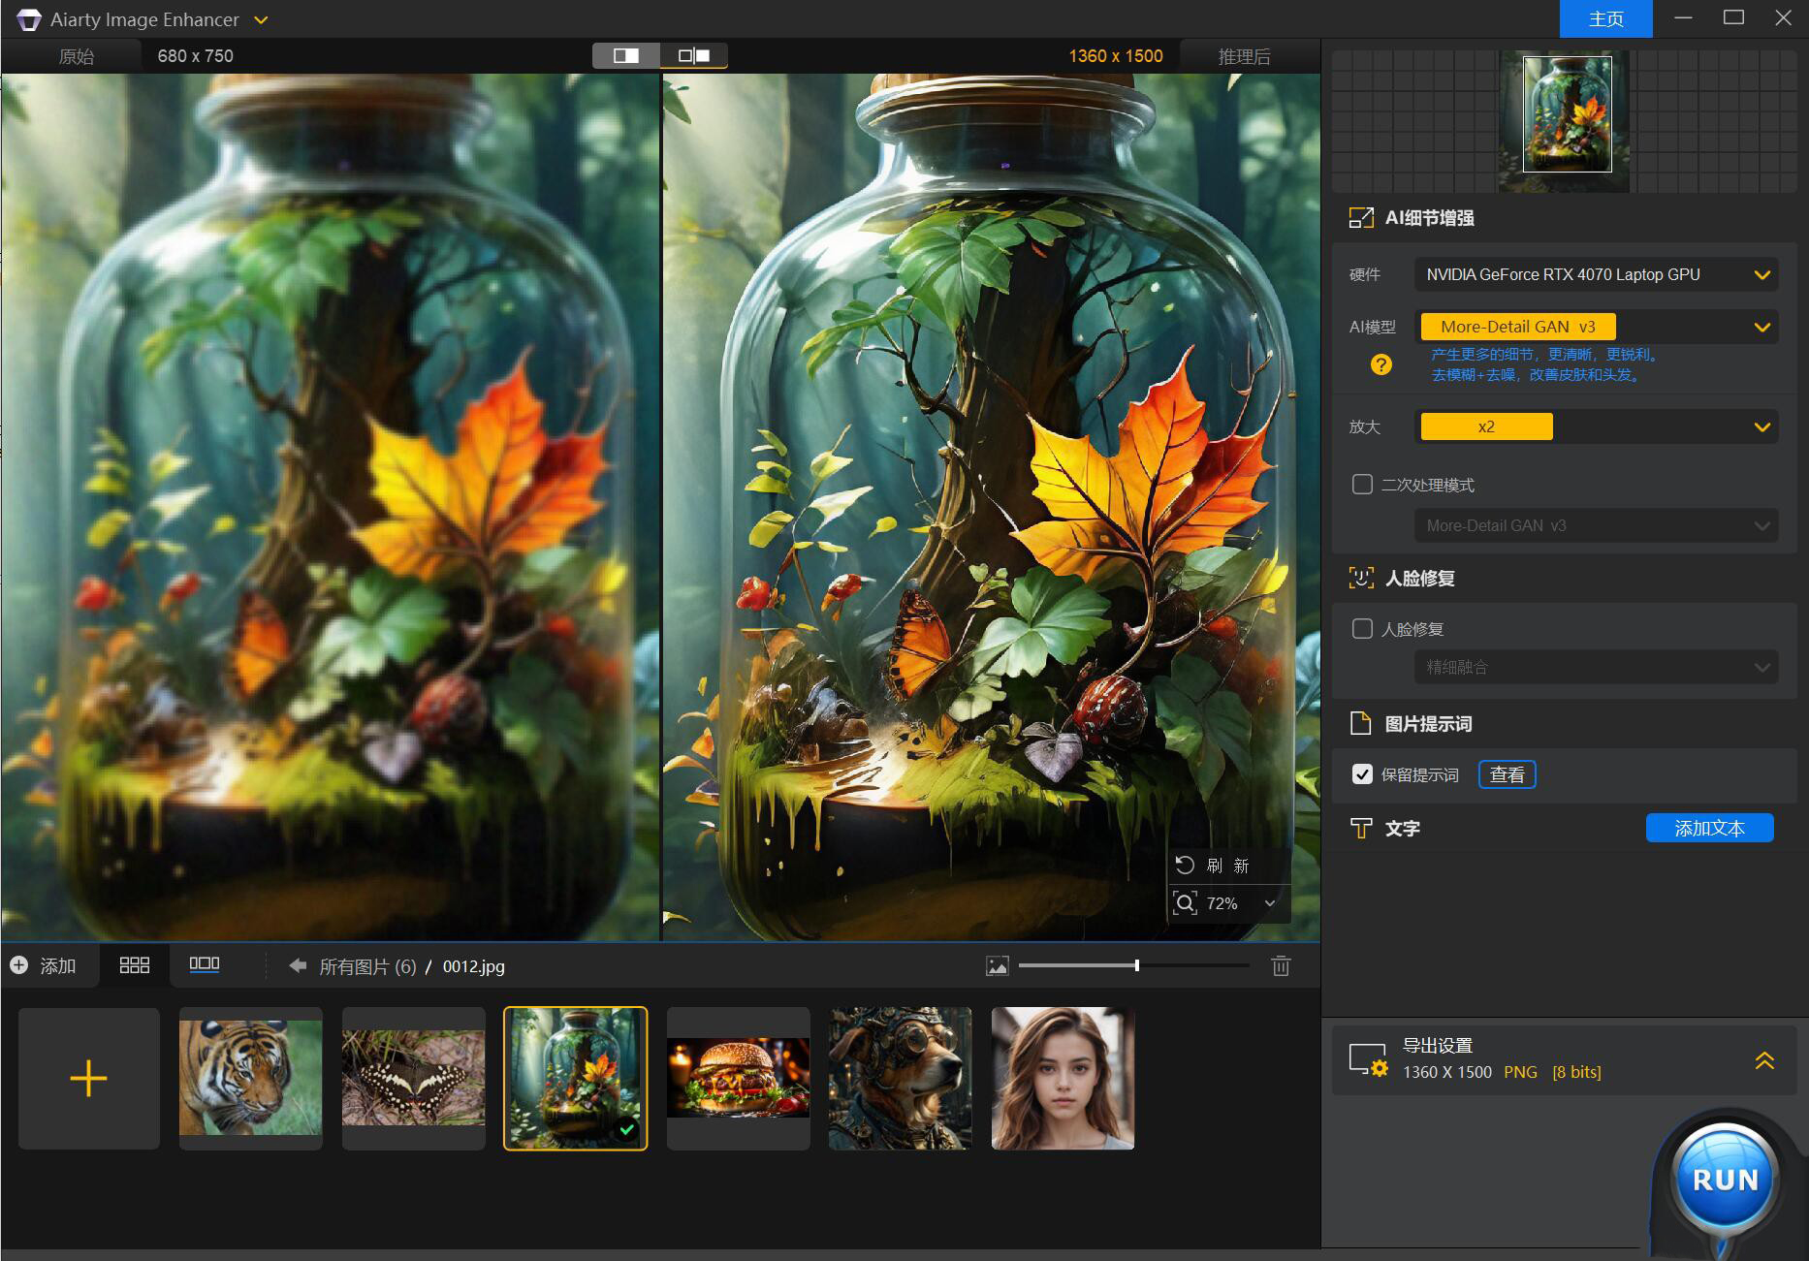Click the 导出设置 export settings icon
This screenshot has width=1809, height=1261.
pos(1369,1059)
